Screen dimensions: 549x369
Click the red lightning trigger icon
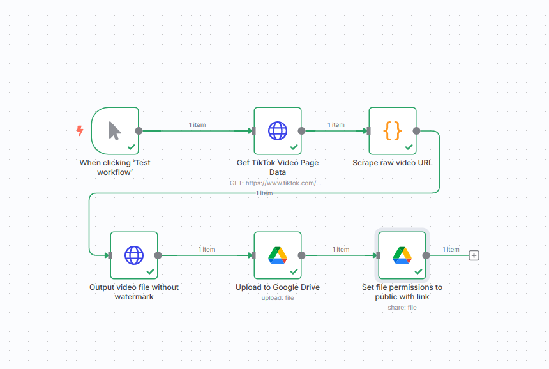pos(80,131)
